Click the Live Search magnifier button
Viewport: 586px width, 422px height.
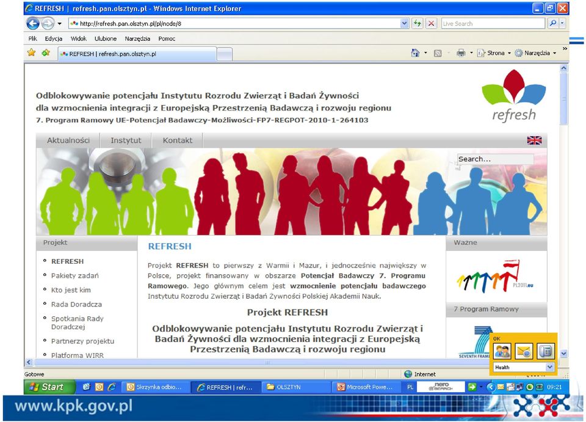(x=553, y=23)
